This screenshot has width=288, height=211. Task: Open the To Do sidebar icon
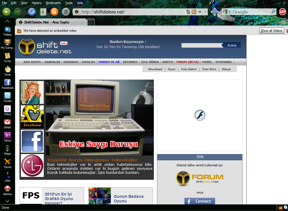7,58
